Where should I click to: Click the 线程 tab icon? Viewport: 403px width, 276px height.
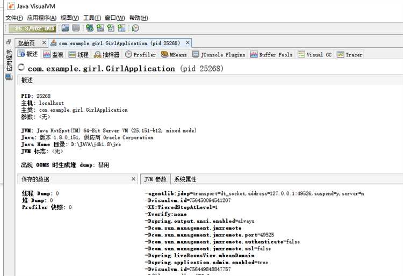pyautogui.click(x=72, y=54)
